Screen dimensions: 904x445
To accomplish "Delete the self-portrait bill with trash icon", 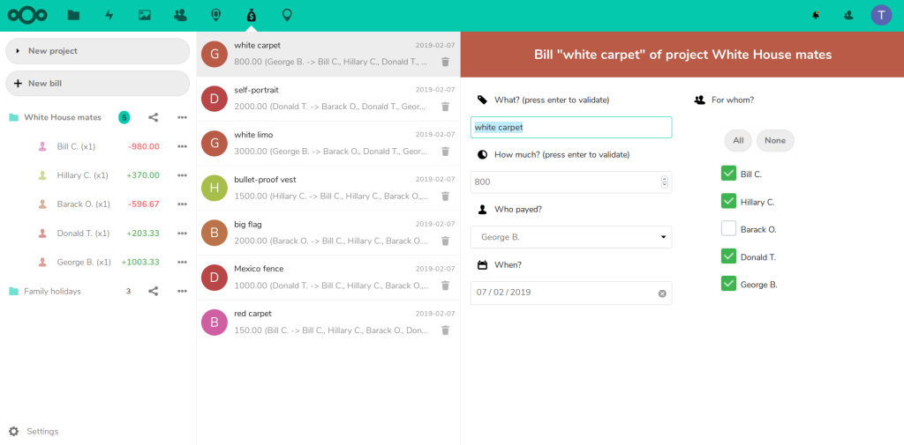I will (x=445, y=107).
